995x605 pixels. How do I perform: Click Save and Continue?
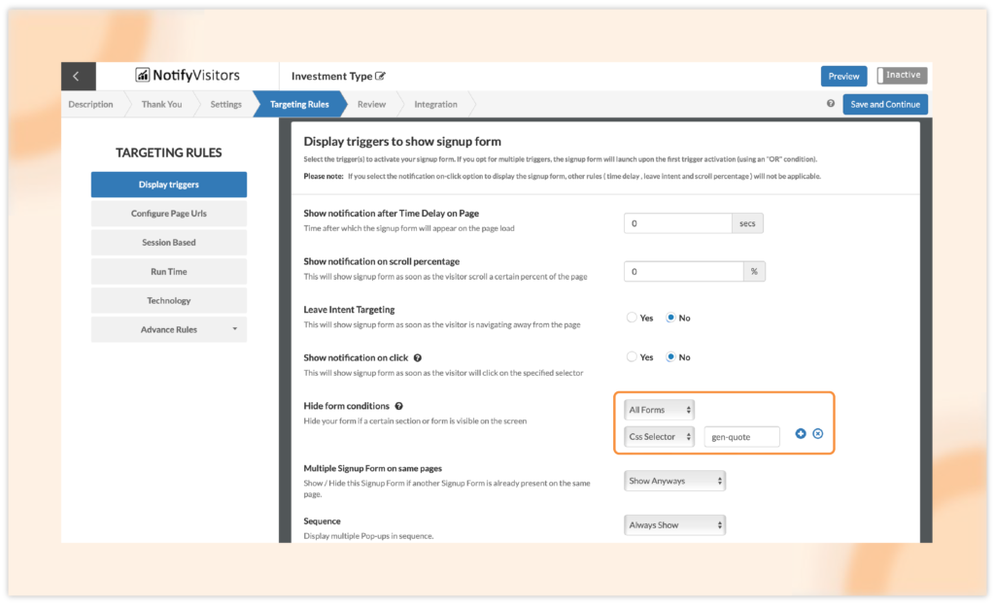[885, 104]
